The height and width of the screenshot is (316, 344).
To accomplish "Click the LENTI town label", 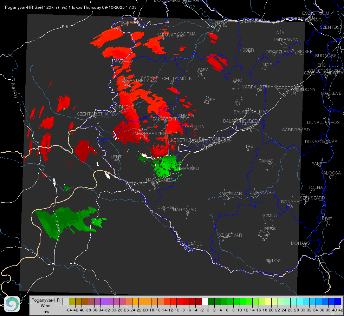I will coord(117,157).
